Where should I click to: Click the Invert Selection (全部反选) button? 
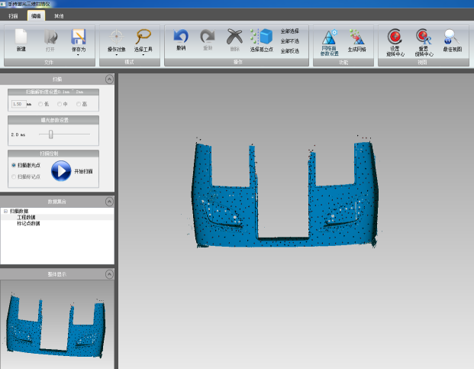290,51
